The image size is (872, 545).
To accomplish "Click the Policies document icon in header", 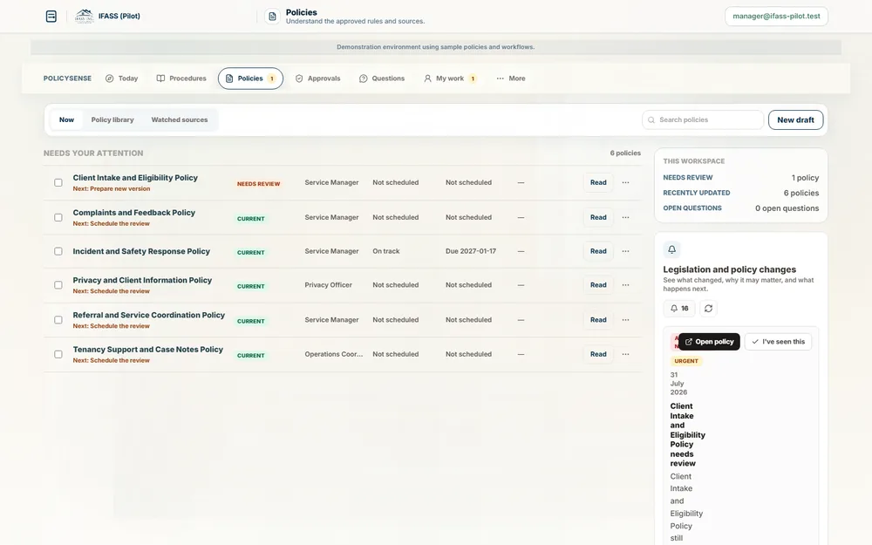I will tap(272, 17).
